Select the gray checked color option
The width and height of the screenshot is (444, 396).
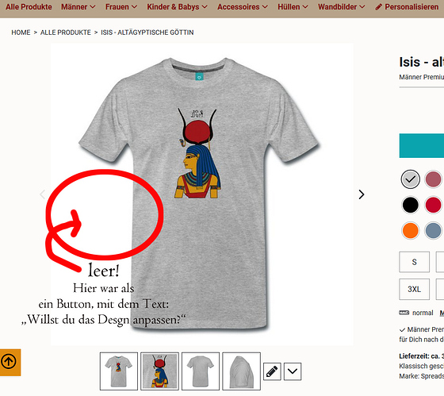point(411,179)
